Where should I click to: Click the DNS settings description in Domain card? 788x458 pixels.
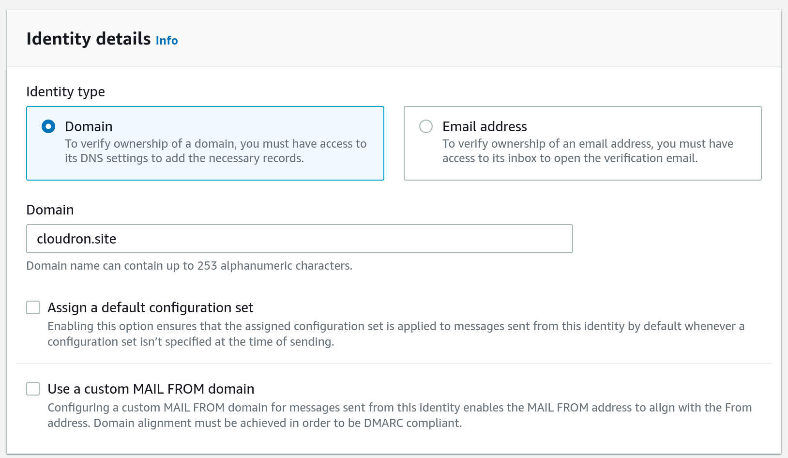[215, 151]
